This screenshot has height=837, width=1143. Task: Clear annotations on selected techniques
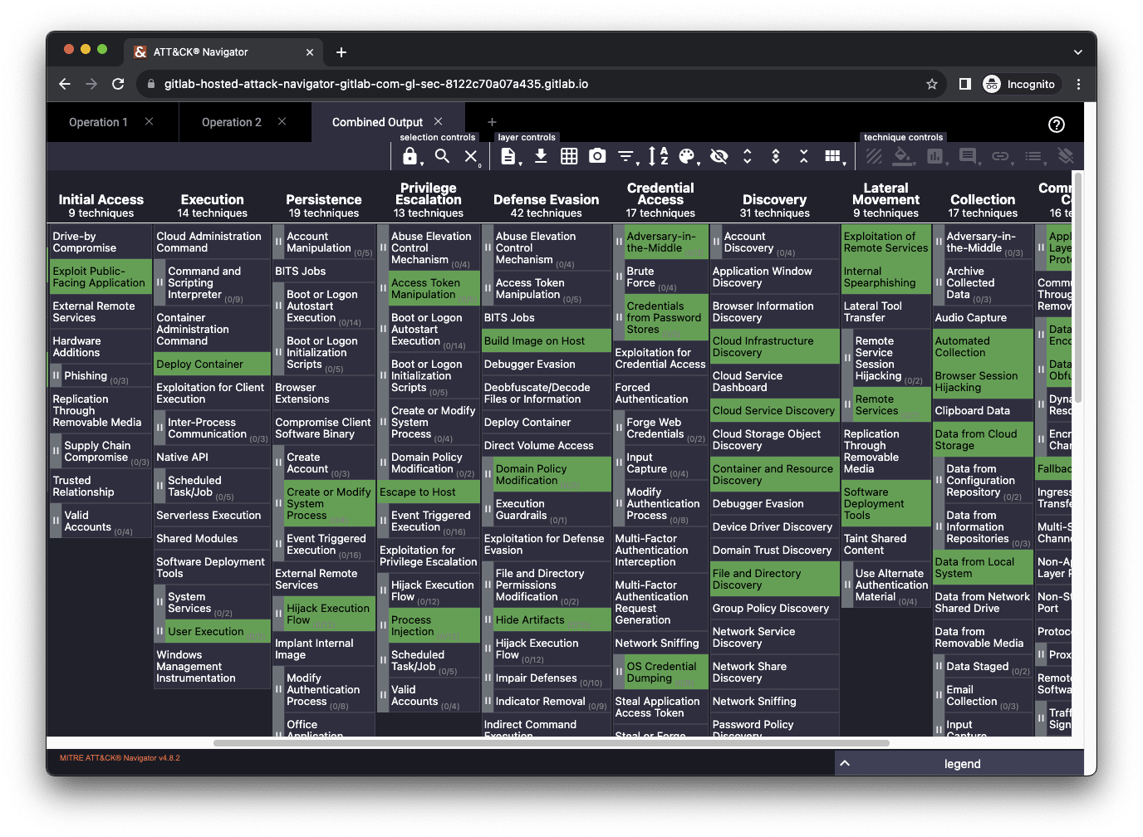point(1065,156)
